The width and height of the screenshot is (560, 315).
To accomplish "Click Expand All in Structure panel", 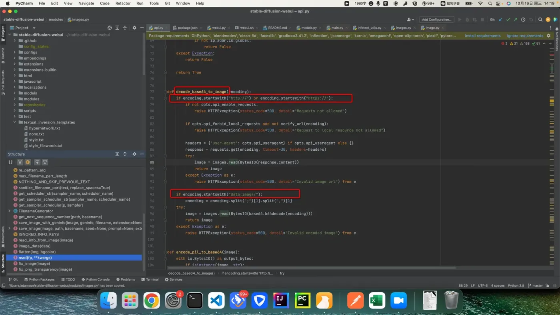I will point(117,154).
